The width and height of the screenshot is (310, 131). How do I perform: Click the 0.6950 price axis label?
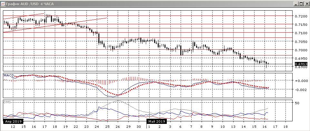[301, 59]
